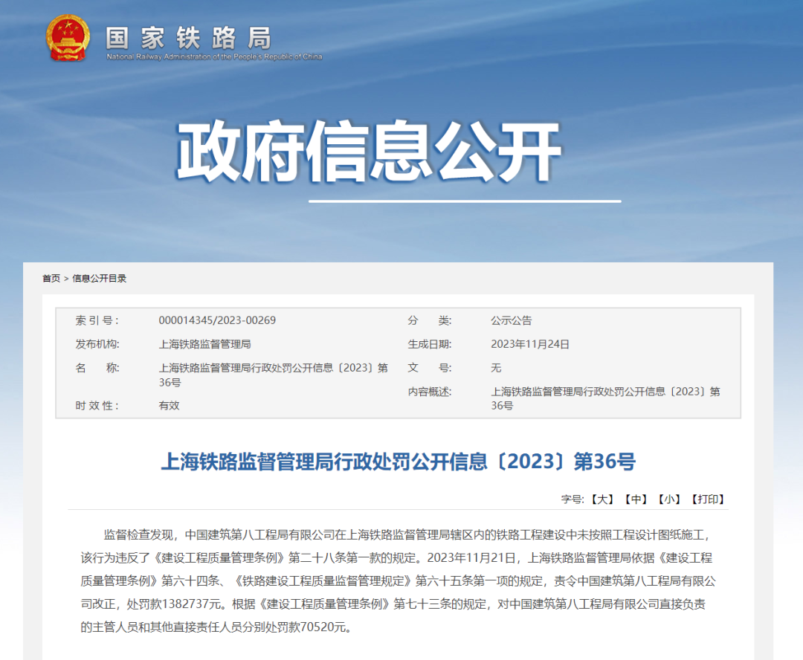Set font size to 【小】

click(x=669, y=499)
